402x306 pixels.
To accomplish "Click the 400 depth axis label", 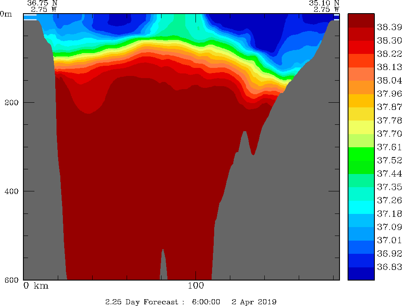I will 11,191.
